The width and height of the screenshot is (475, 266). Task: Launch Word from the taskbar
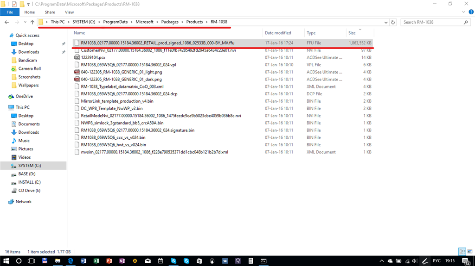pos(83,261)
